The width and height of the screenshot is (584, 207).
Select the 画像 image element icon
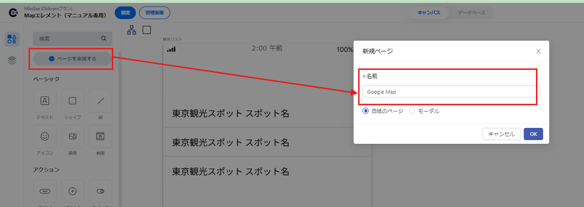pos(72,136)
